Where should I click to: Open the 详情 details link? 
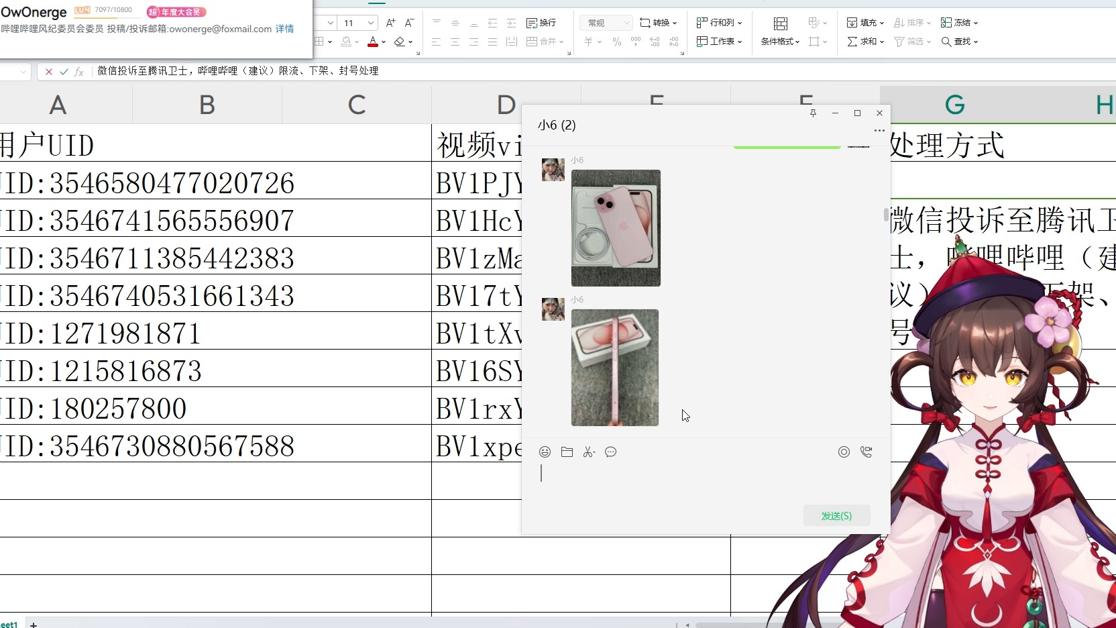pyautogui.click(x=284, y=29)
